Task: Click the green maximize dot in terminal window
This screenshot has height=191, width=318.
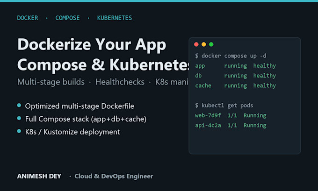Action: point(211,44)
